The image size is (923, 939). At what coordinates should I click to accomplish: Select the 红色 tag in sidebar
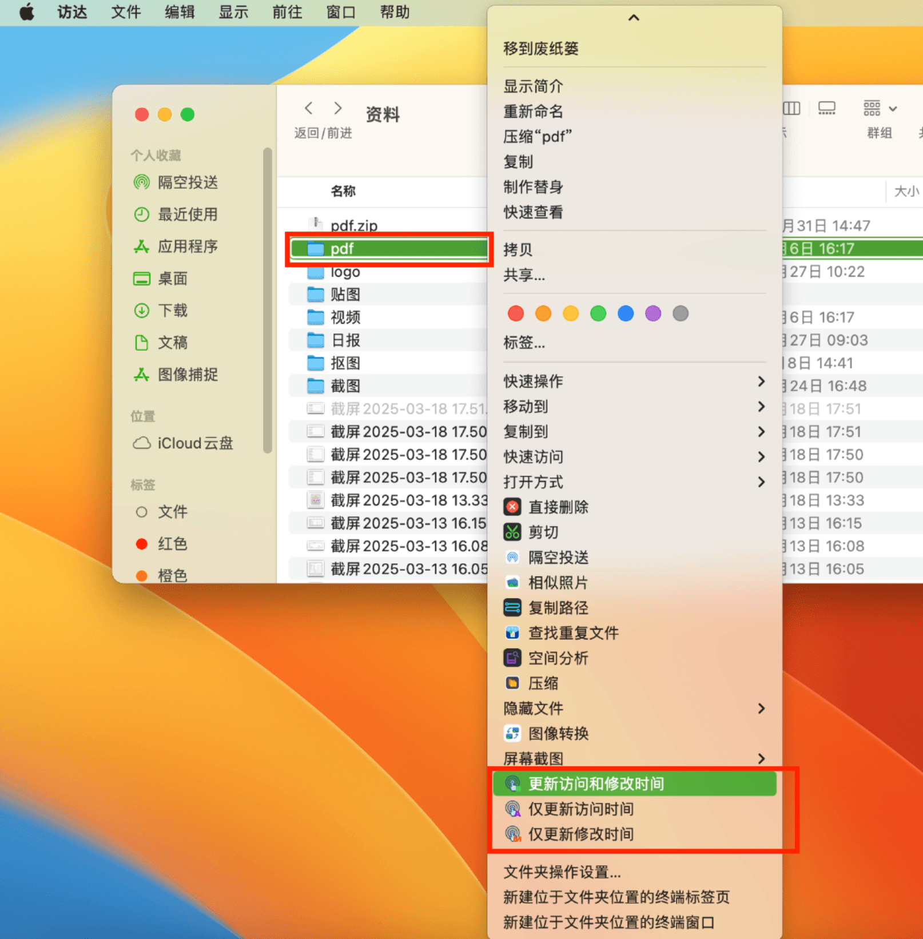point(161,544)
